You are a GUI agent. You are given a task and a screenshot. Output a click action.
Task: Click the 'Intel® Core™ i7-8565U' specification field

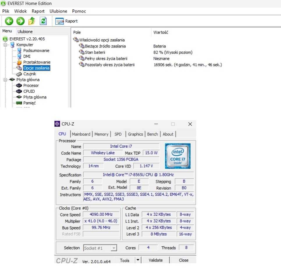(138, 174)
